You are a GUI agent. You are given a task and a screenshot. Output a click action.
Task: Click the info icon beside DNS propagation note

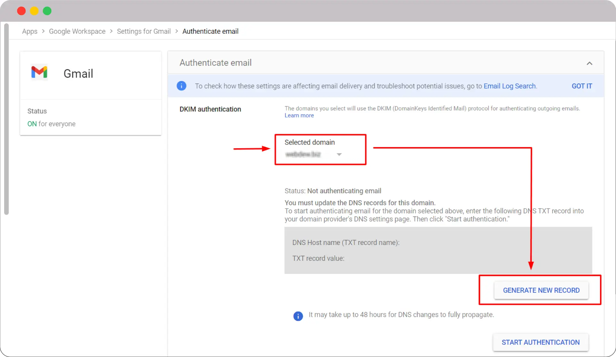click(298, 316)
